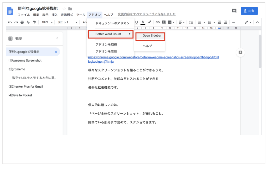Click the document title 便利なgoogle拡張機能
The width and height of the screenshot is (267, 169).
(x=38, y=9)
